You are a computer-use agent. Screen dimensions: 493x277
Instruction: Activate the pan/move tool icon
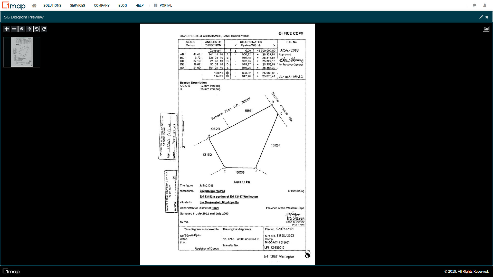29,29
